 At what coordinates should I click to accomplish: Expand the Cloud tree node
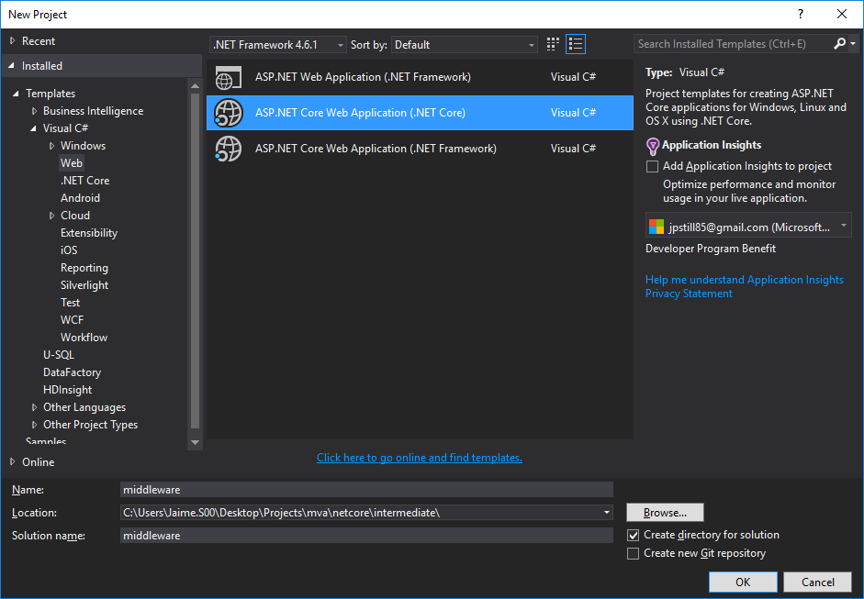coord(52,216)
